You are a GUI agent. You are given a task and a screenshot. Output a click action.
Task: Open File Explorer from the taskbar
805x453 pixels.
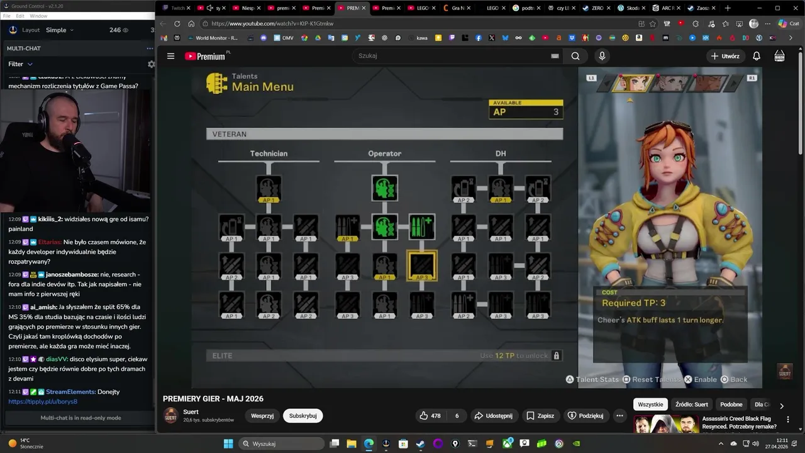(x=352, y=444)
